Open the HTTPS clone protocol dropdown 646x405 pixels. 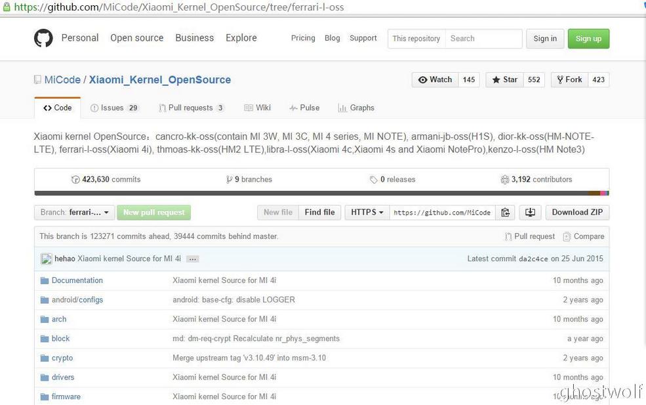(x=367, y=213)
